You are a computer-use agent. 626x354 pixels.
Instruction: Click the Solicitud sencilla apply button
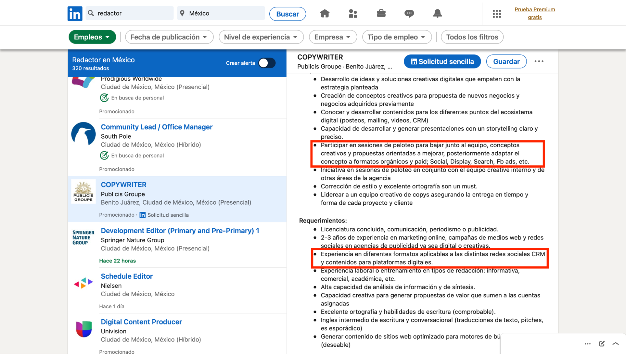click(442, 61)
